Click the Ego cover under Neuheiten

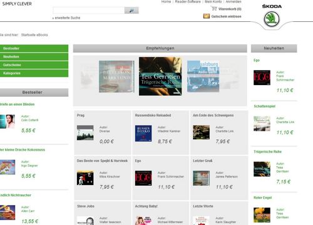(x=262, y=77)
